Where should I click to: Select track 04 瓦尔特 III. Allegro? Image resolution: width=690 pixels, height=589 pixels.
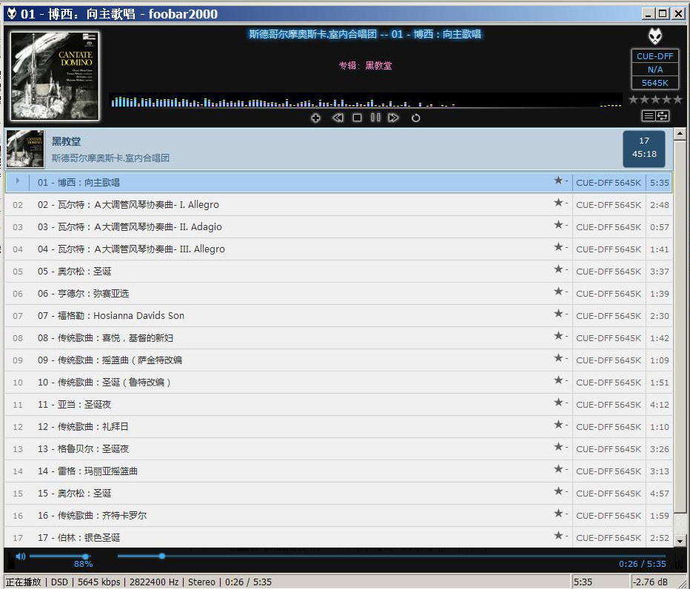[338, 249]
